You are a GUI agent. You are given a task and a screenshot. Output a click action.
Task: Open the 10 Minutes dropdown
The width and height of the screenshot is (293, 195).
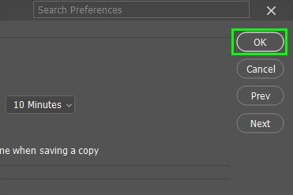pyautogui.click(x=40, y=105)
